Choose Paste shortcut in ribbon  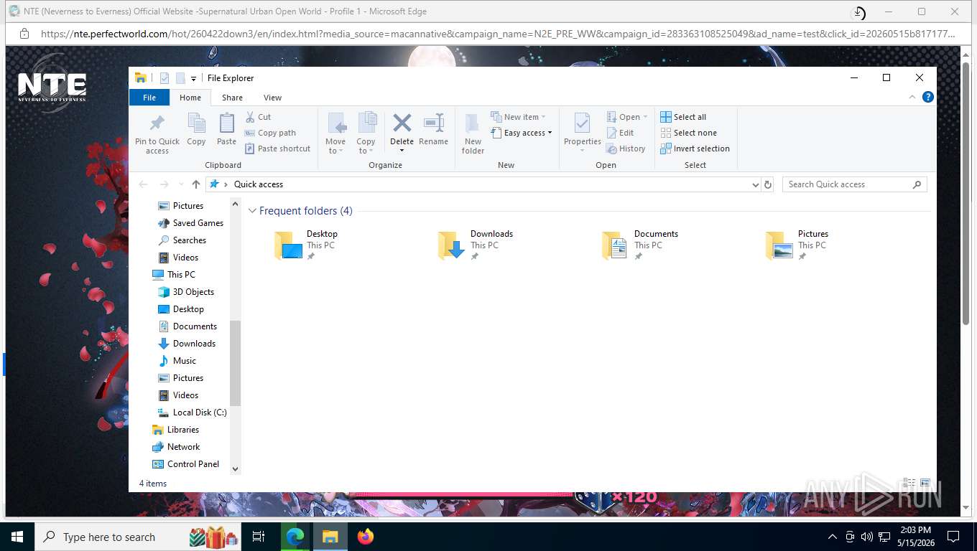277,149
